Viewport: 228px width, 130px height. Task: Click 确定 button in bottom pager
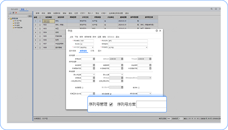pyautogui.click(x=185, y=118)
